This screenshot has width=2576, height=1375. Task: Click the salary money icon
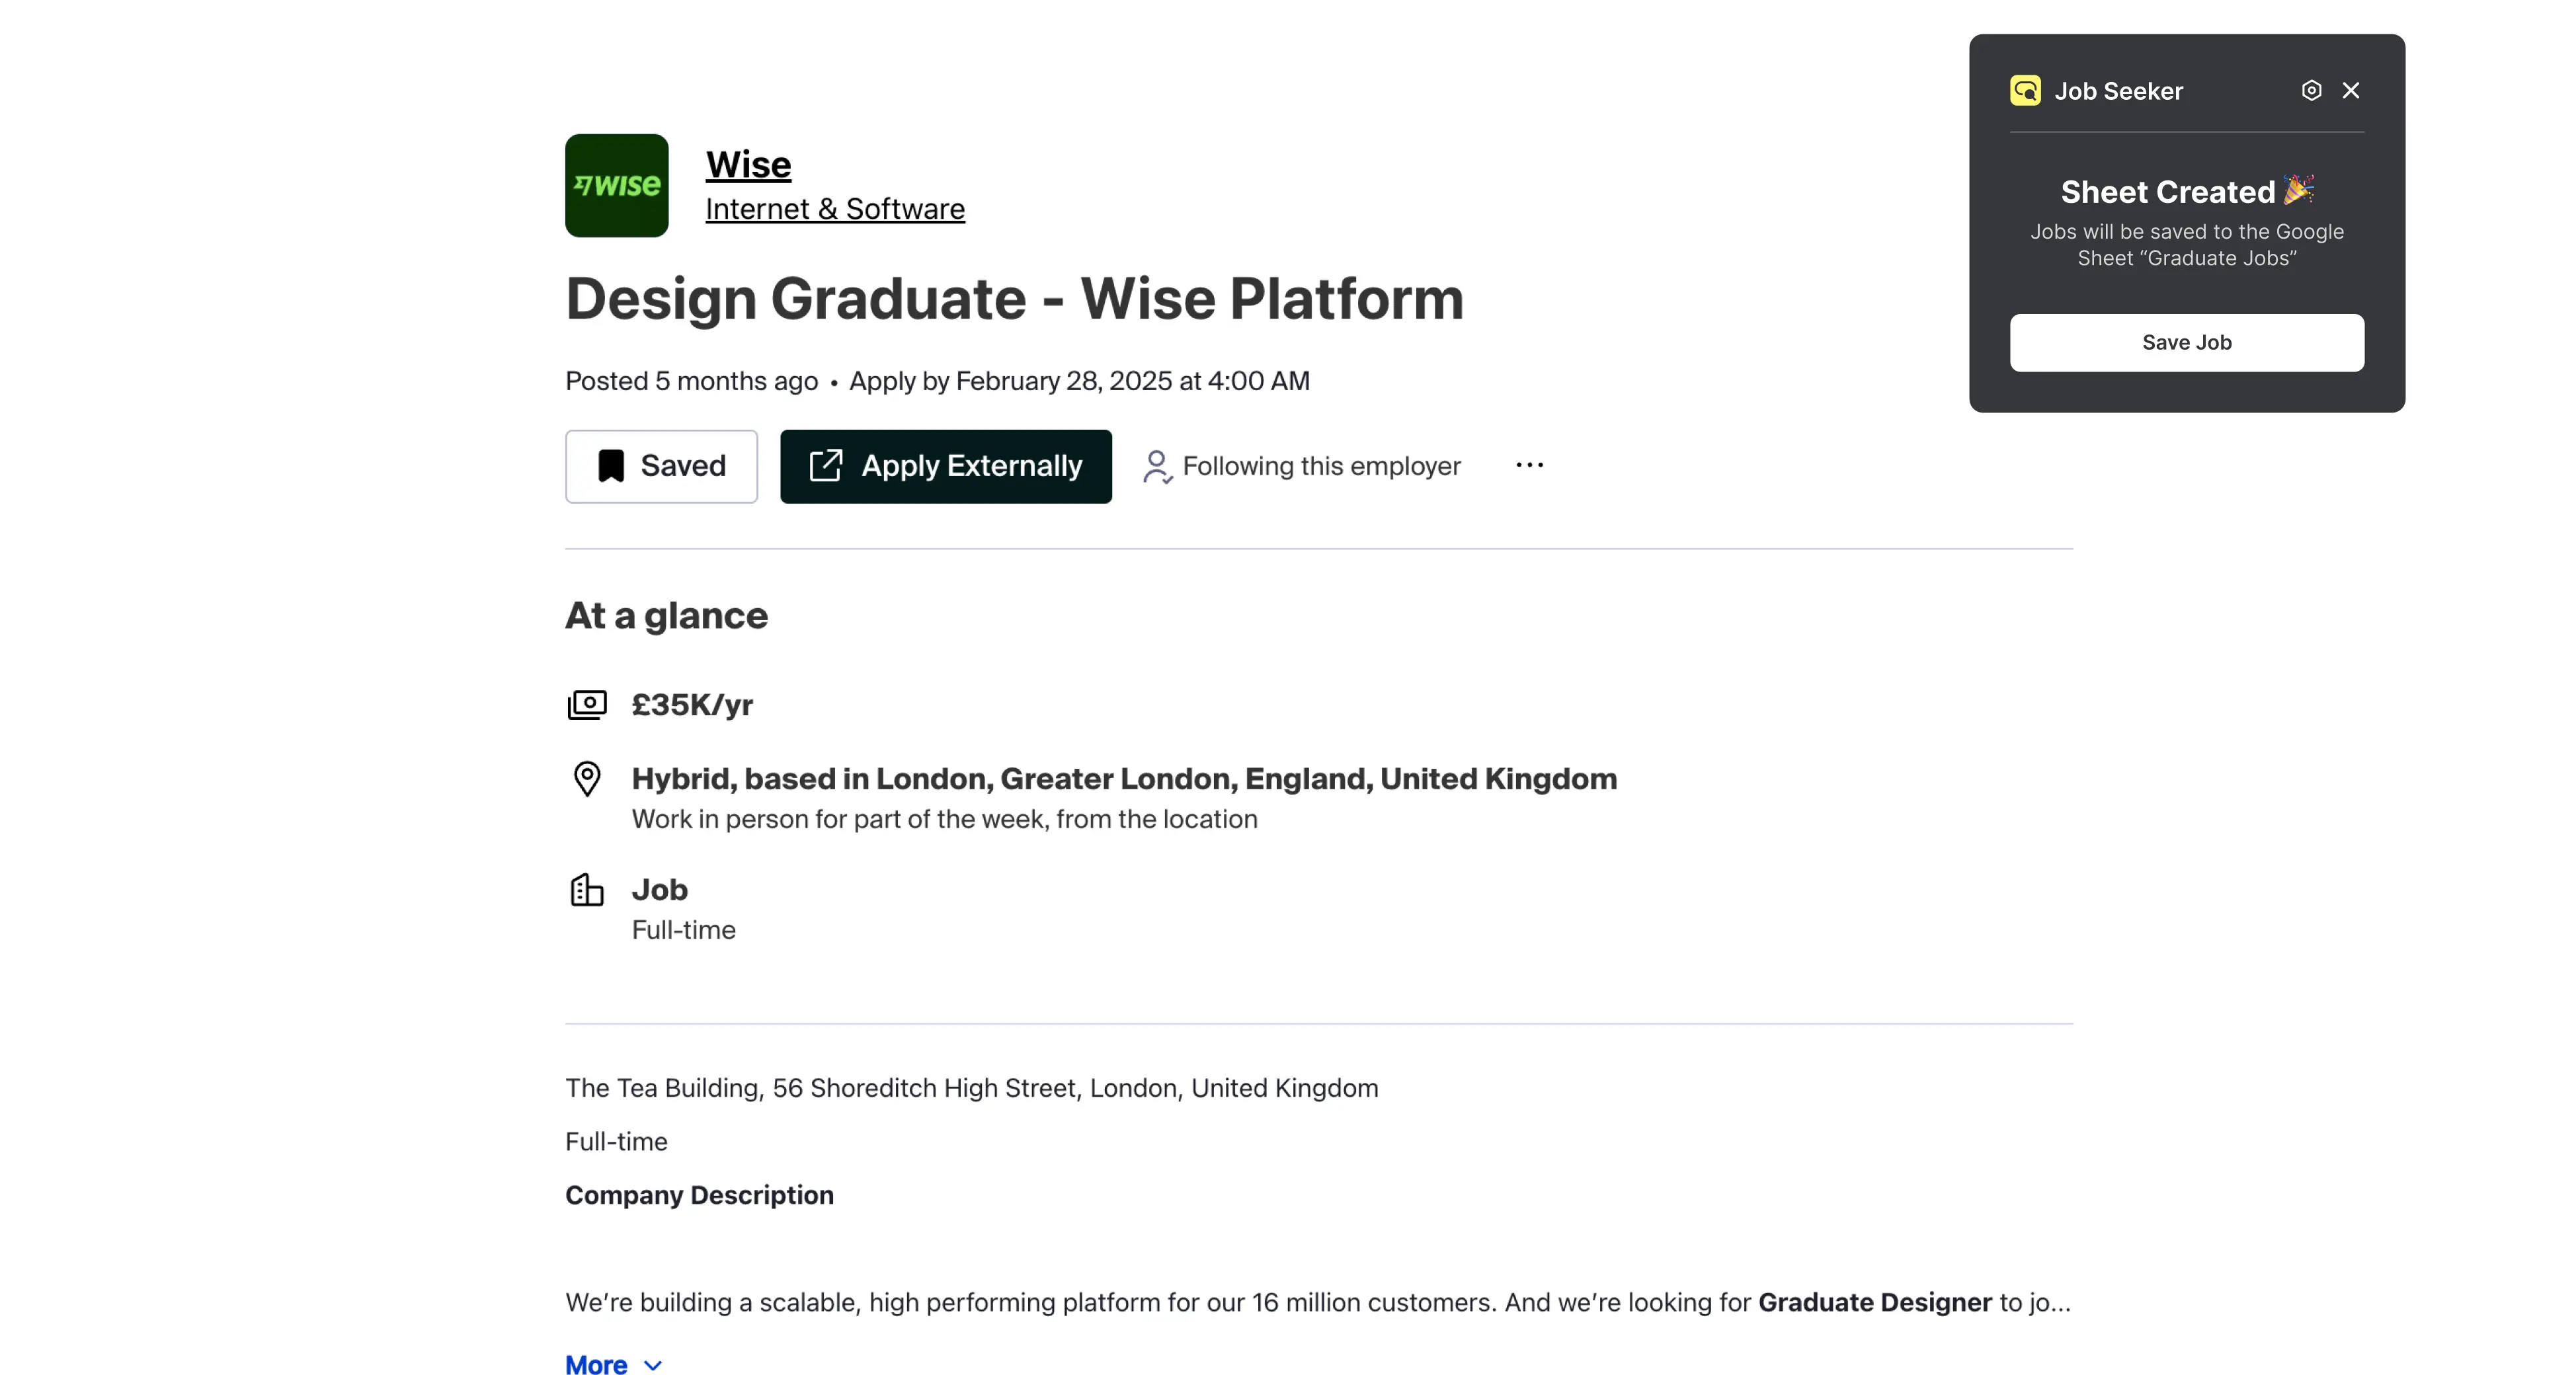pyautogui.click(x=587, y=704)
